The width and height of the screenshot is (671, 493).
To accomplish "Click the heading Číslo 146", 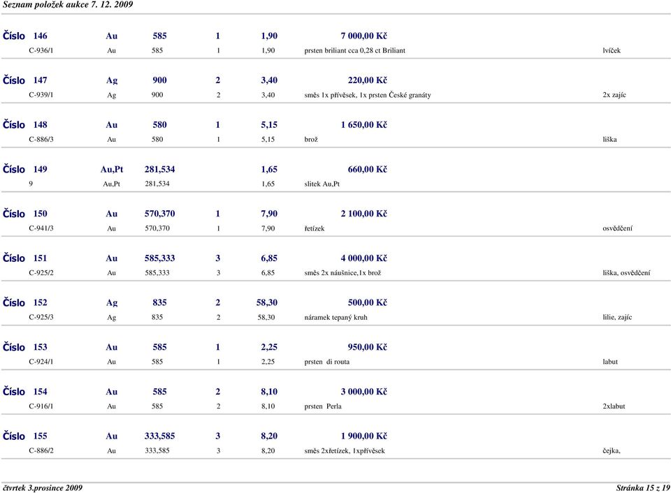I will [25, 36].
